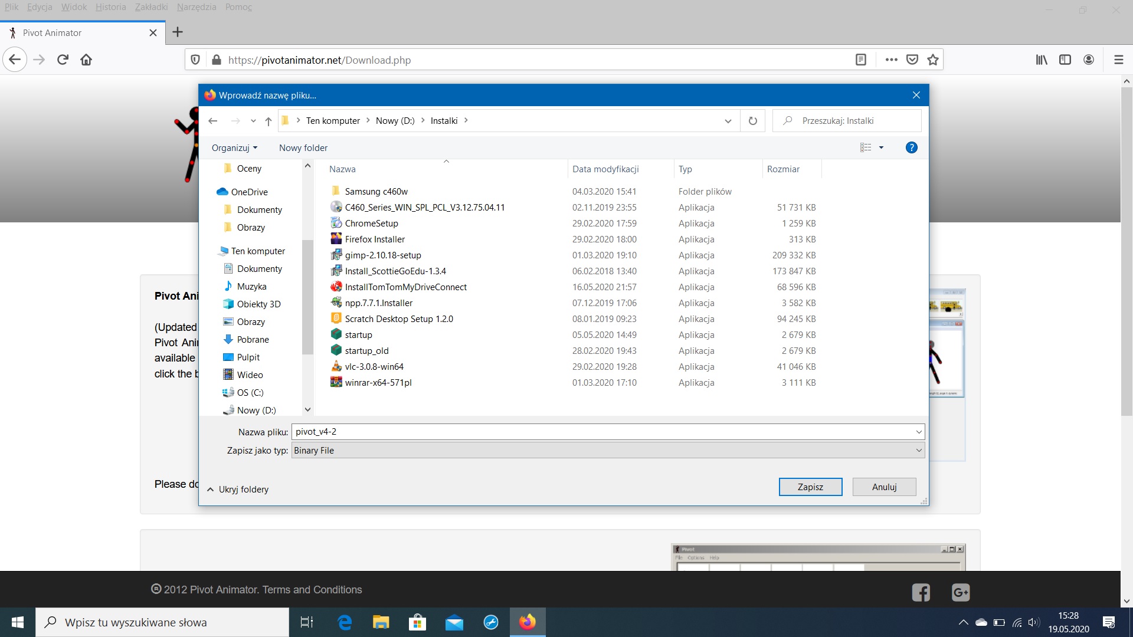The image size is (1133, 637).
Task: Open a new Firefox tab
Action: click(178, 32)
